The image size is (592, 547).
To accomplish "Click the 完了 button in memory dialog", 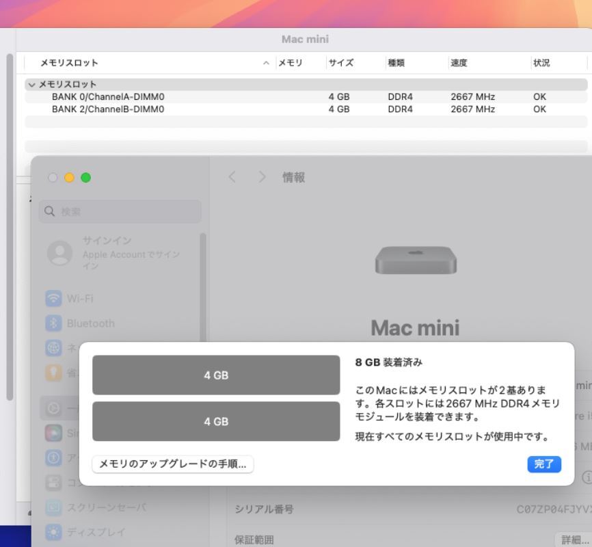I will 544,464.
